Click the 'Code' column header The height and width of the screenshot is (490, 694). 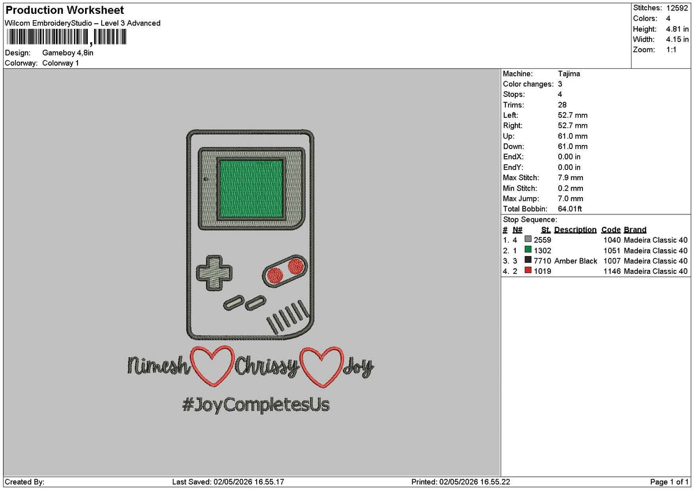click(x=611, y=230)
